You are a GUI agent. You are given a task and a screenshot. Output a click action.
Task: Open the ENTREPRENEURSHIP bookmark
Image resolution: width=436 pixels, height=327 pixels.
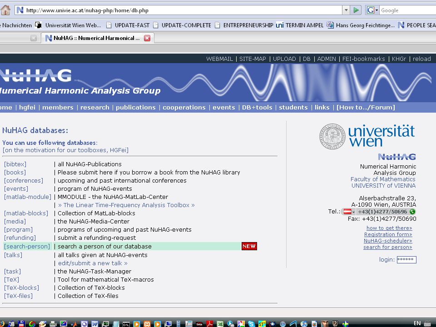point(244,25)
